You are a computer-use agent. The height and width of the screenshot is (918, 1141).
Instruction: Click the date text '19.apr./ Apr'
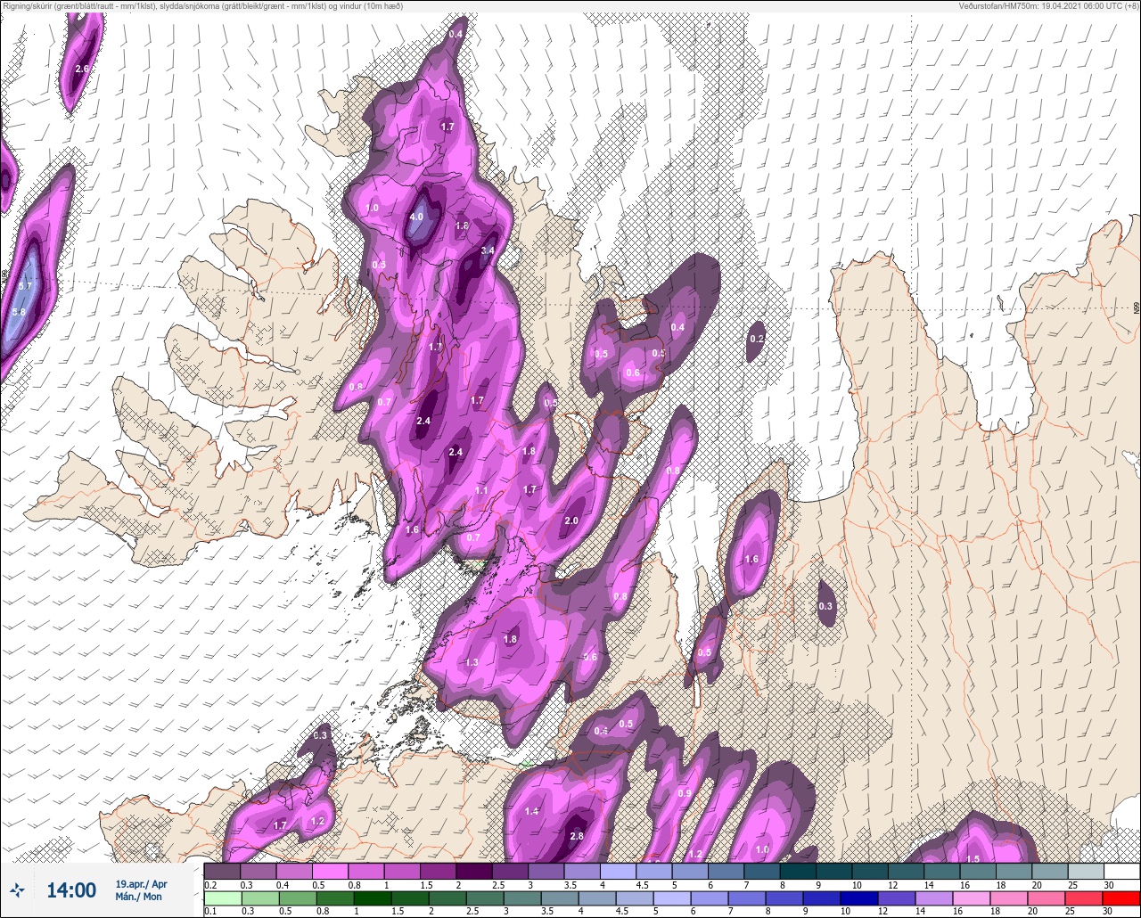tap(141, 884)
